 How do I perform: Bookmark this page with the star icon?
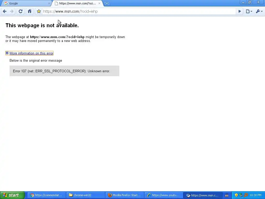point(39,11)
